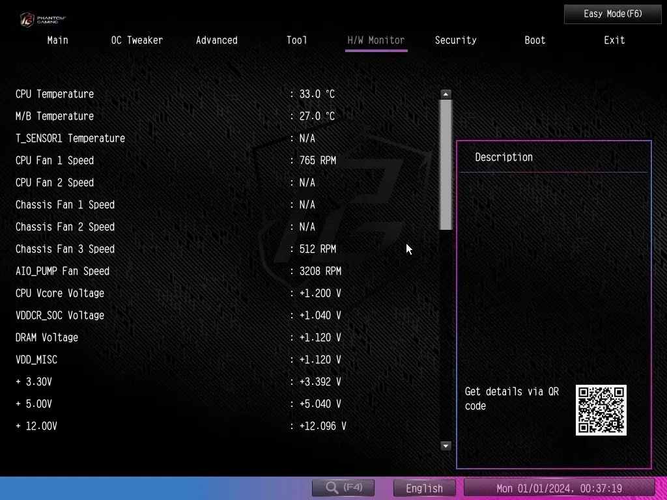This screenshot has width=667, height=500.
Task: Go to the OC Tweaker tab
Action: pos(137,40)
